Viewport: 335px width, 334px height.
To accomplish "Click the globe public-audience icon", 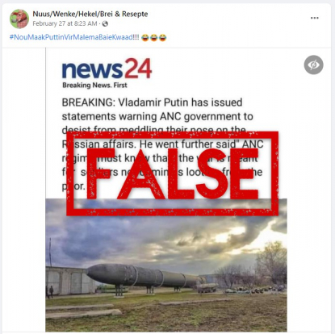I will [x=105, y=23].
